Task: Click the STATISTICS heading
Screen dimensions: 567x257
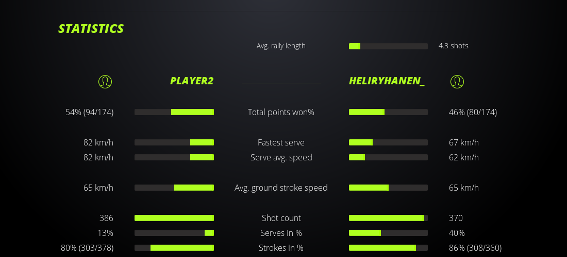Action: (91, 29)
